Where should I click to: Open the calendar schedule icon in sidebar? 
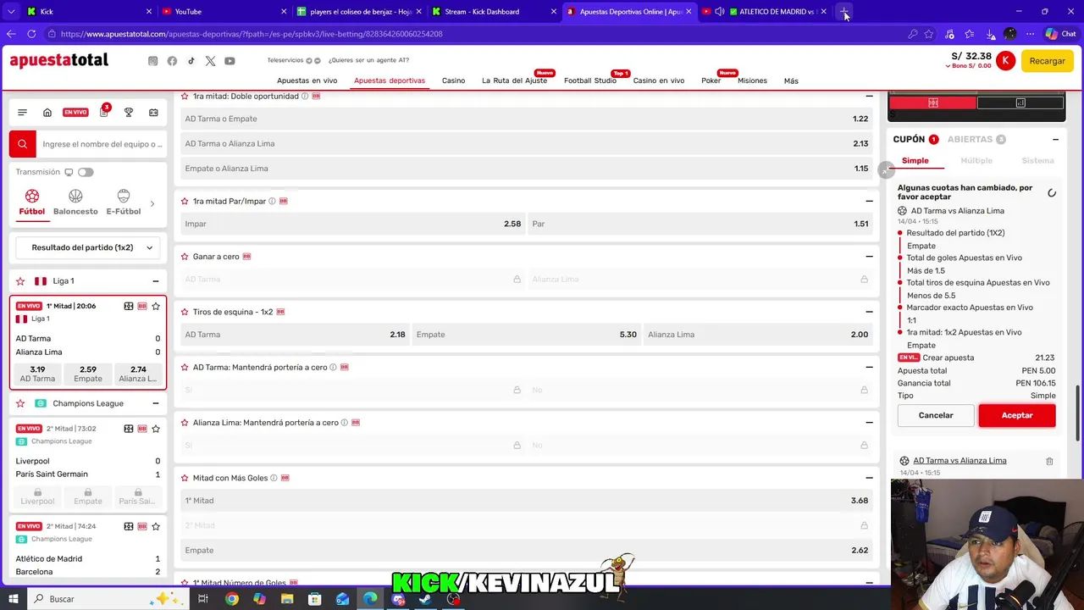153,112
